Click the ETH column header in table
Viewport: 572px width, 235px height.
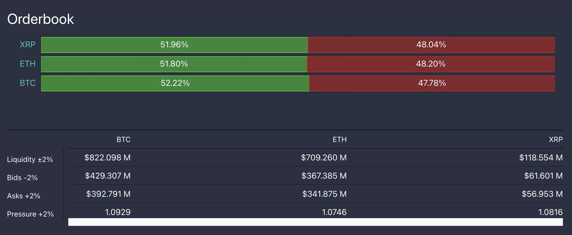pyautogui.click(x=340, y=140)
